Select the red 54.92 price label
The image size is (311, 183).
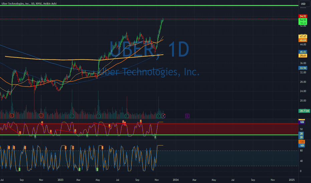pyautogui.click(x=303, y=16)
